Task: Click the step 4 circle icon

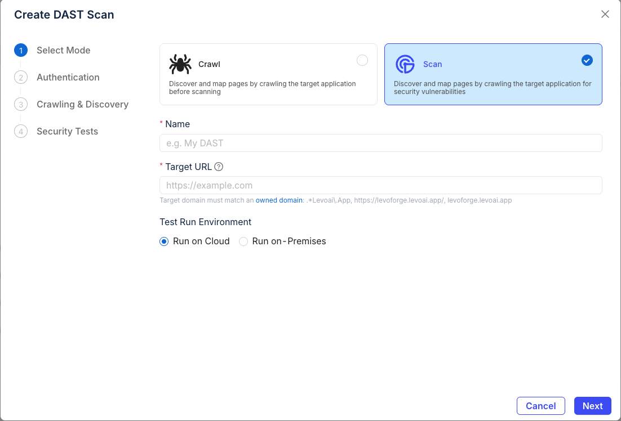Action: (x=21, y=132)
